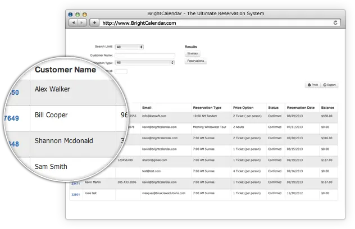Click the Export button

click(330, 85)
